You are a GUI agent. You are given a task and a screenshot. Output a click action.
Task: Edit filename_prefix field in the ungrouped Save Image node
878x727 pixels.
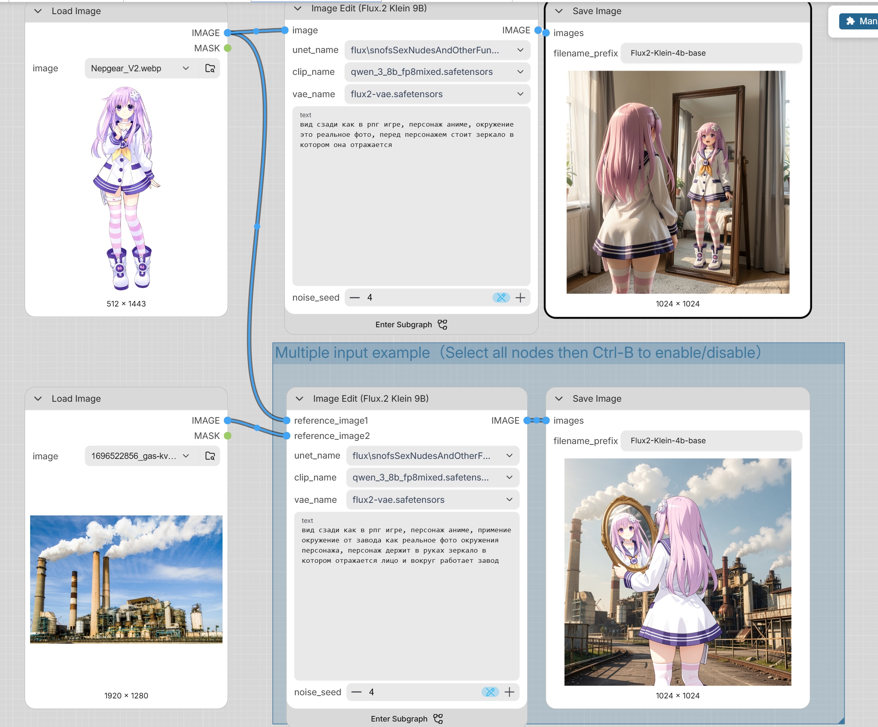(x=711, y=53)
